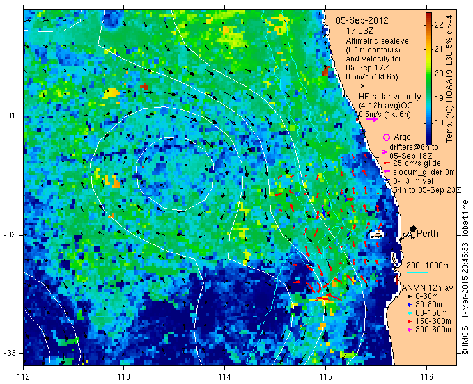
Task: Click the Perth city label
Action: (428, 234)
